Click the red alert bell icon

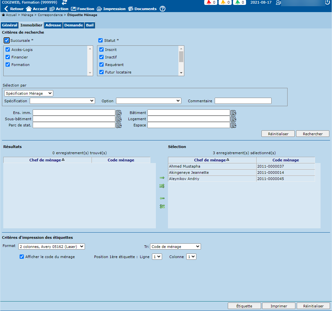click(208, 3)
